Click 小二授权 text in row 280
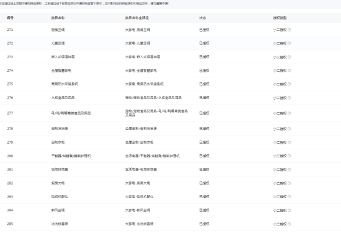The width and height of the screenshot is (341, 236). 280,156
